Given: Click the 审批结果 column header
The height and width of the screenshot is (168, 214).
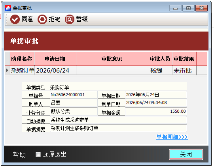Looking at the screenshot, I should 184,59.
